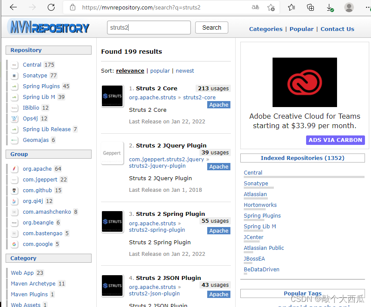Click the Spring Lib M icon in sidebar
This screenshot has width=371, height=307.
(14, 97)
